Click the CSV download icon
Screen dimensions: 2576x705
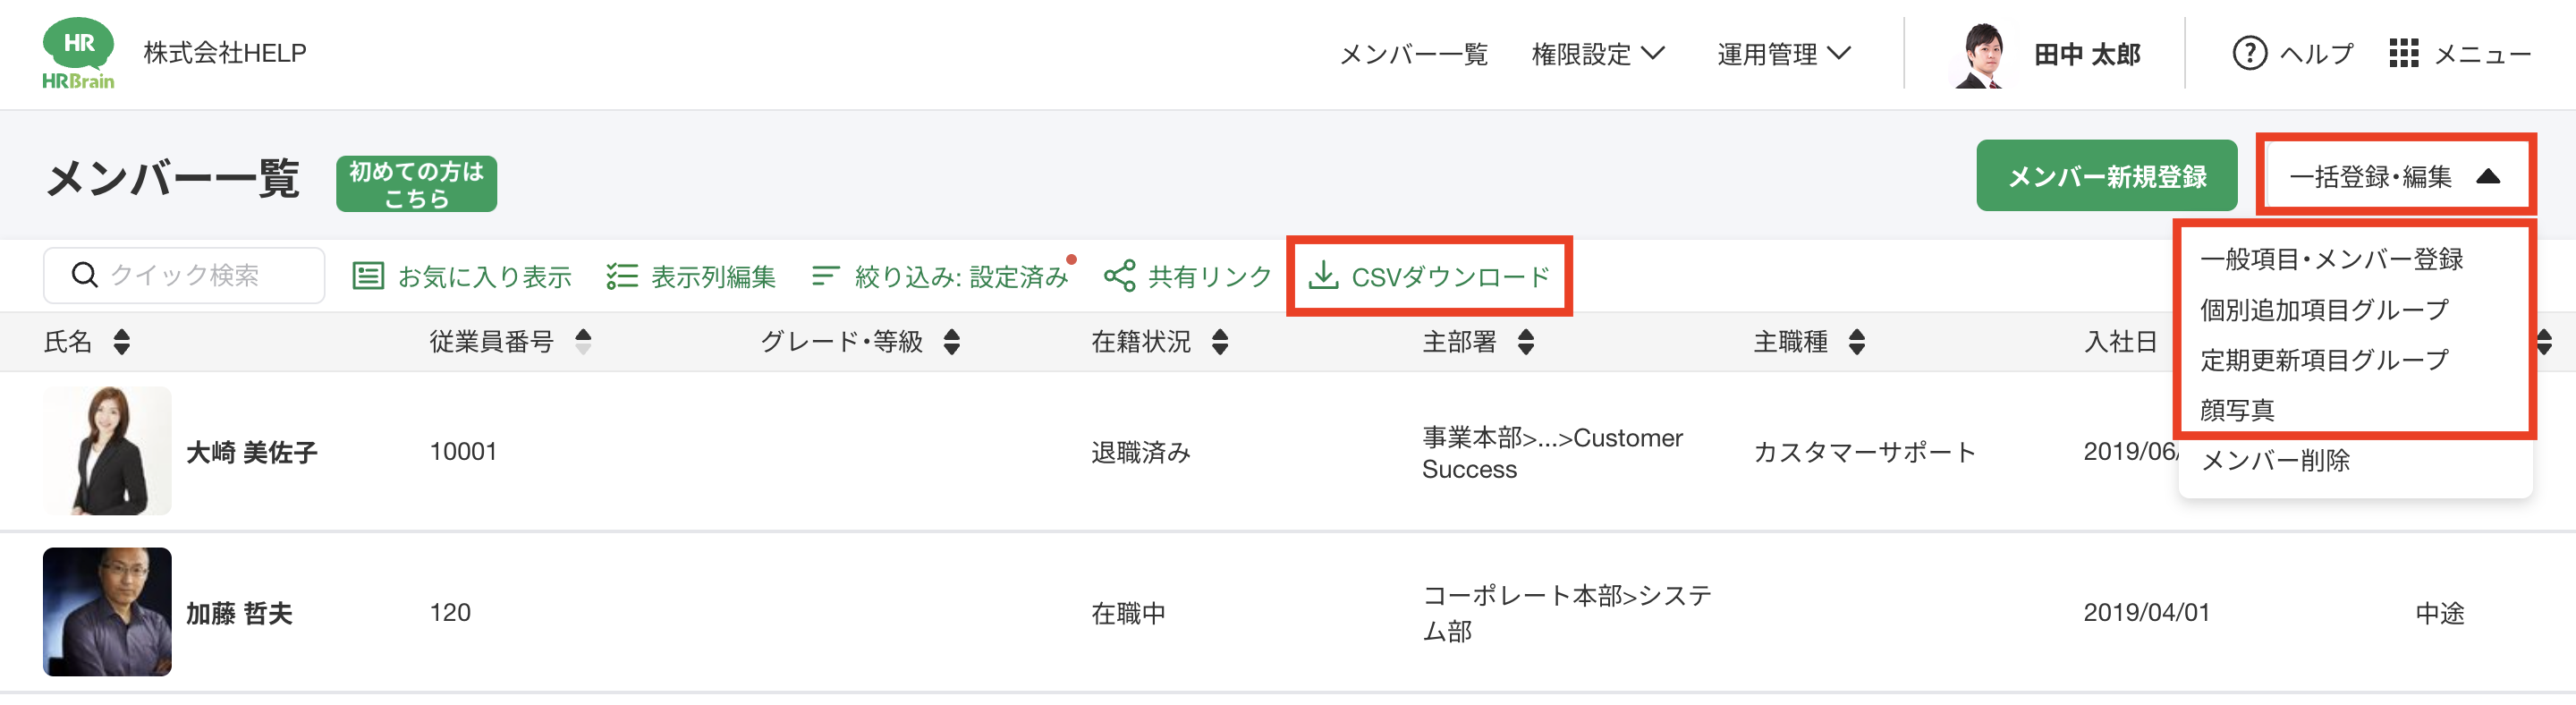[1323, 275]
